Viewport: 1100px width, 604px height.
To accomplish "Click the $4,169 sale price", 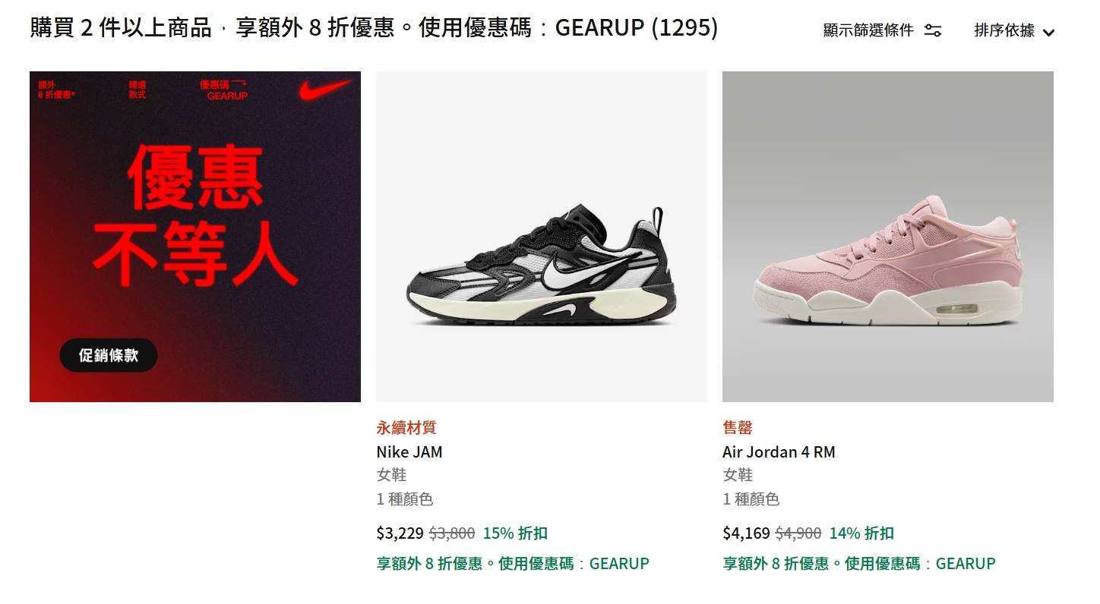I will coord(746,533).
